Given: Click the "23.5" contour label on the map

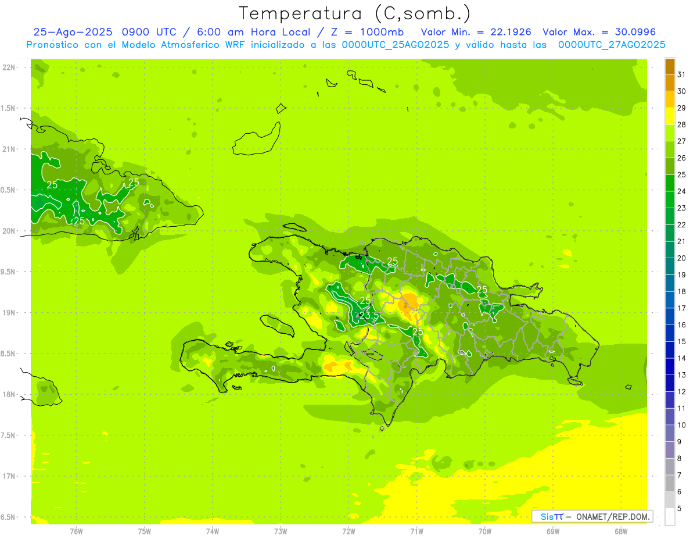Looking at the screenshot, I should point(369,315).
